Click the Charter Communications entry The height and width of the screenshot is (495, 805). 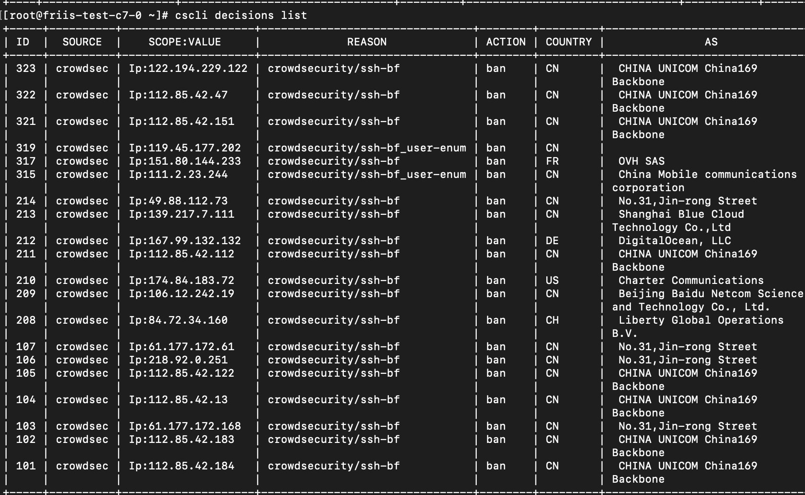pyautogui.click(x=691, y=281)
